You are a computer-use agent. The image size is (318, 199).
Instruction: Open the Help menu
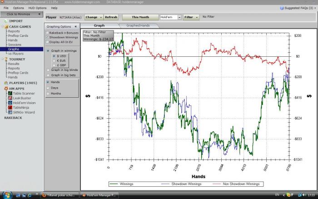point(54,8)
